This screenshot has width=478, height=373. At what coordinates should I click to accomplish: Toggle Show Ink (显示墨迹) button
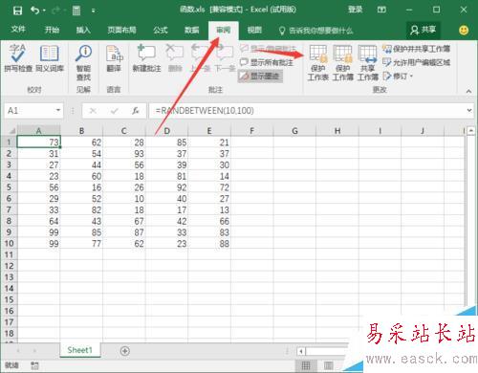pyautogui.click(x=260, y=76)
